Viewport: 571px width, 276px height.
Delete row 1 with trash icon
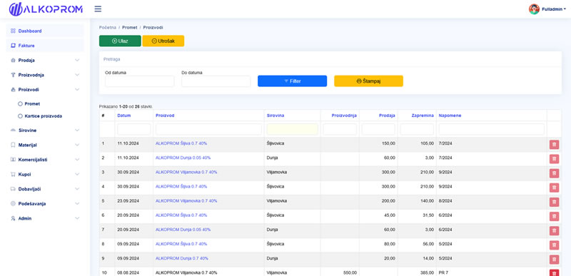tap(554, 144)
